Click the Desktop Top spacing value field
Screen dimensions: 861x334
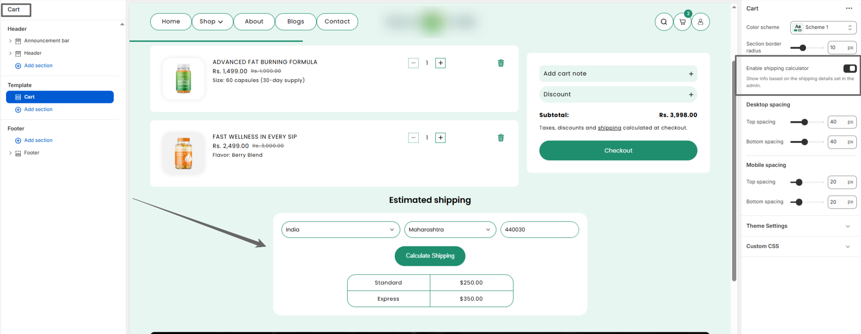(x=842, y=122)
